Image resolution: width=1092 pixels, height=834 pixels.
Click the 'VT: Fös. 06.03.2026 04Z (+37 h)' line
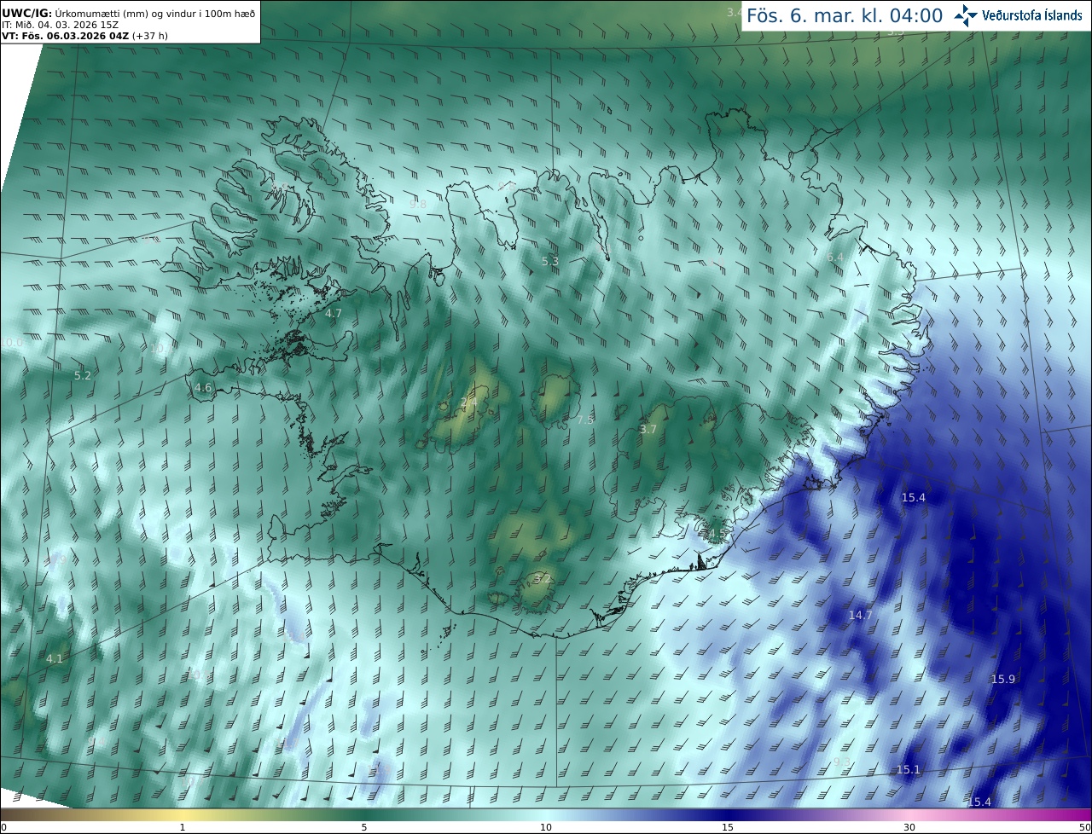point(84,36)
